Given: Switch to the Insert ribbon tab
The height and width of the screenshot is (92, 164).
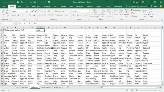Looking at the screenshot, I should (19, 6).
